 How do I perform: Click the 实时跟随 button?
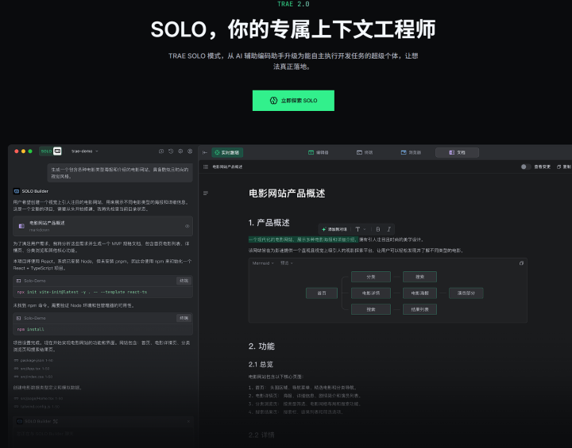click(227, 152)
